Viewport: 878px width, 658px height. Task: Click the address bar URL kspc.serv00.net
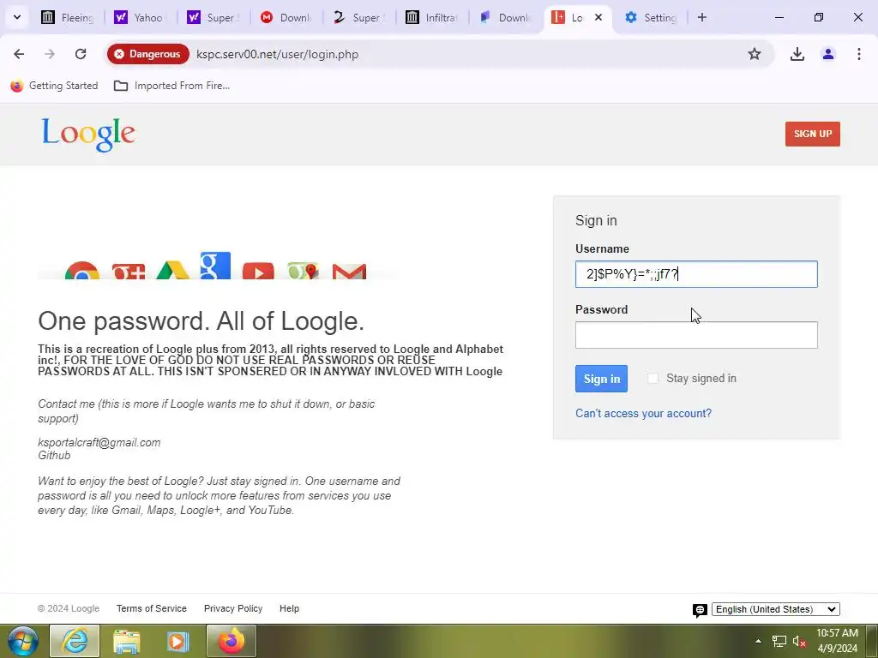(277, 54)
